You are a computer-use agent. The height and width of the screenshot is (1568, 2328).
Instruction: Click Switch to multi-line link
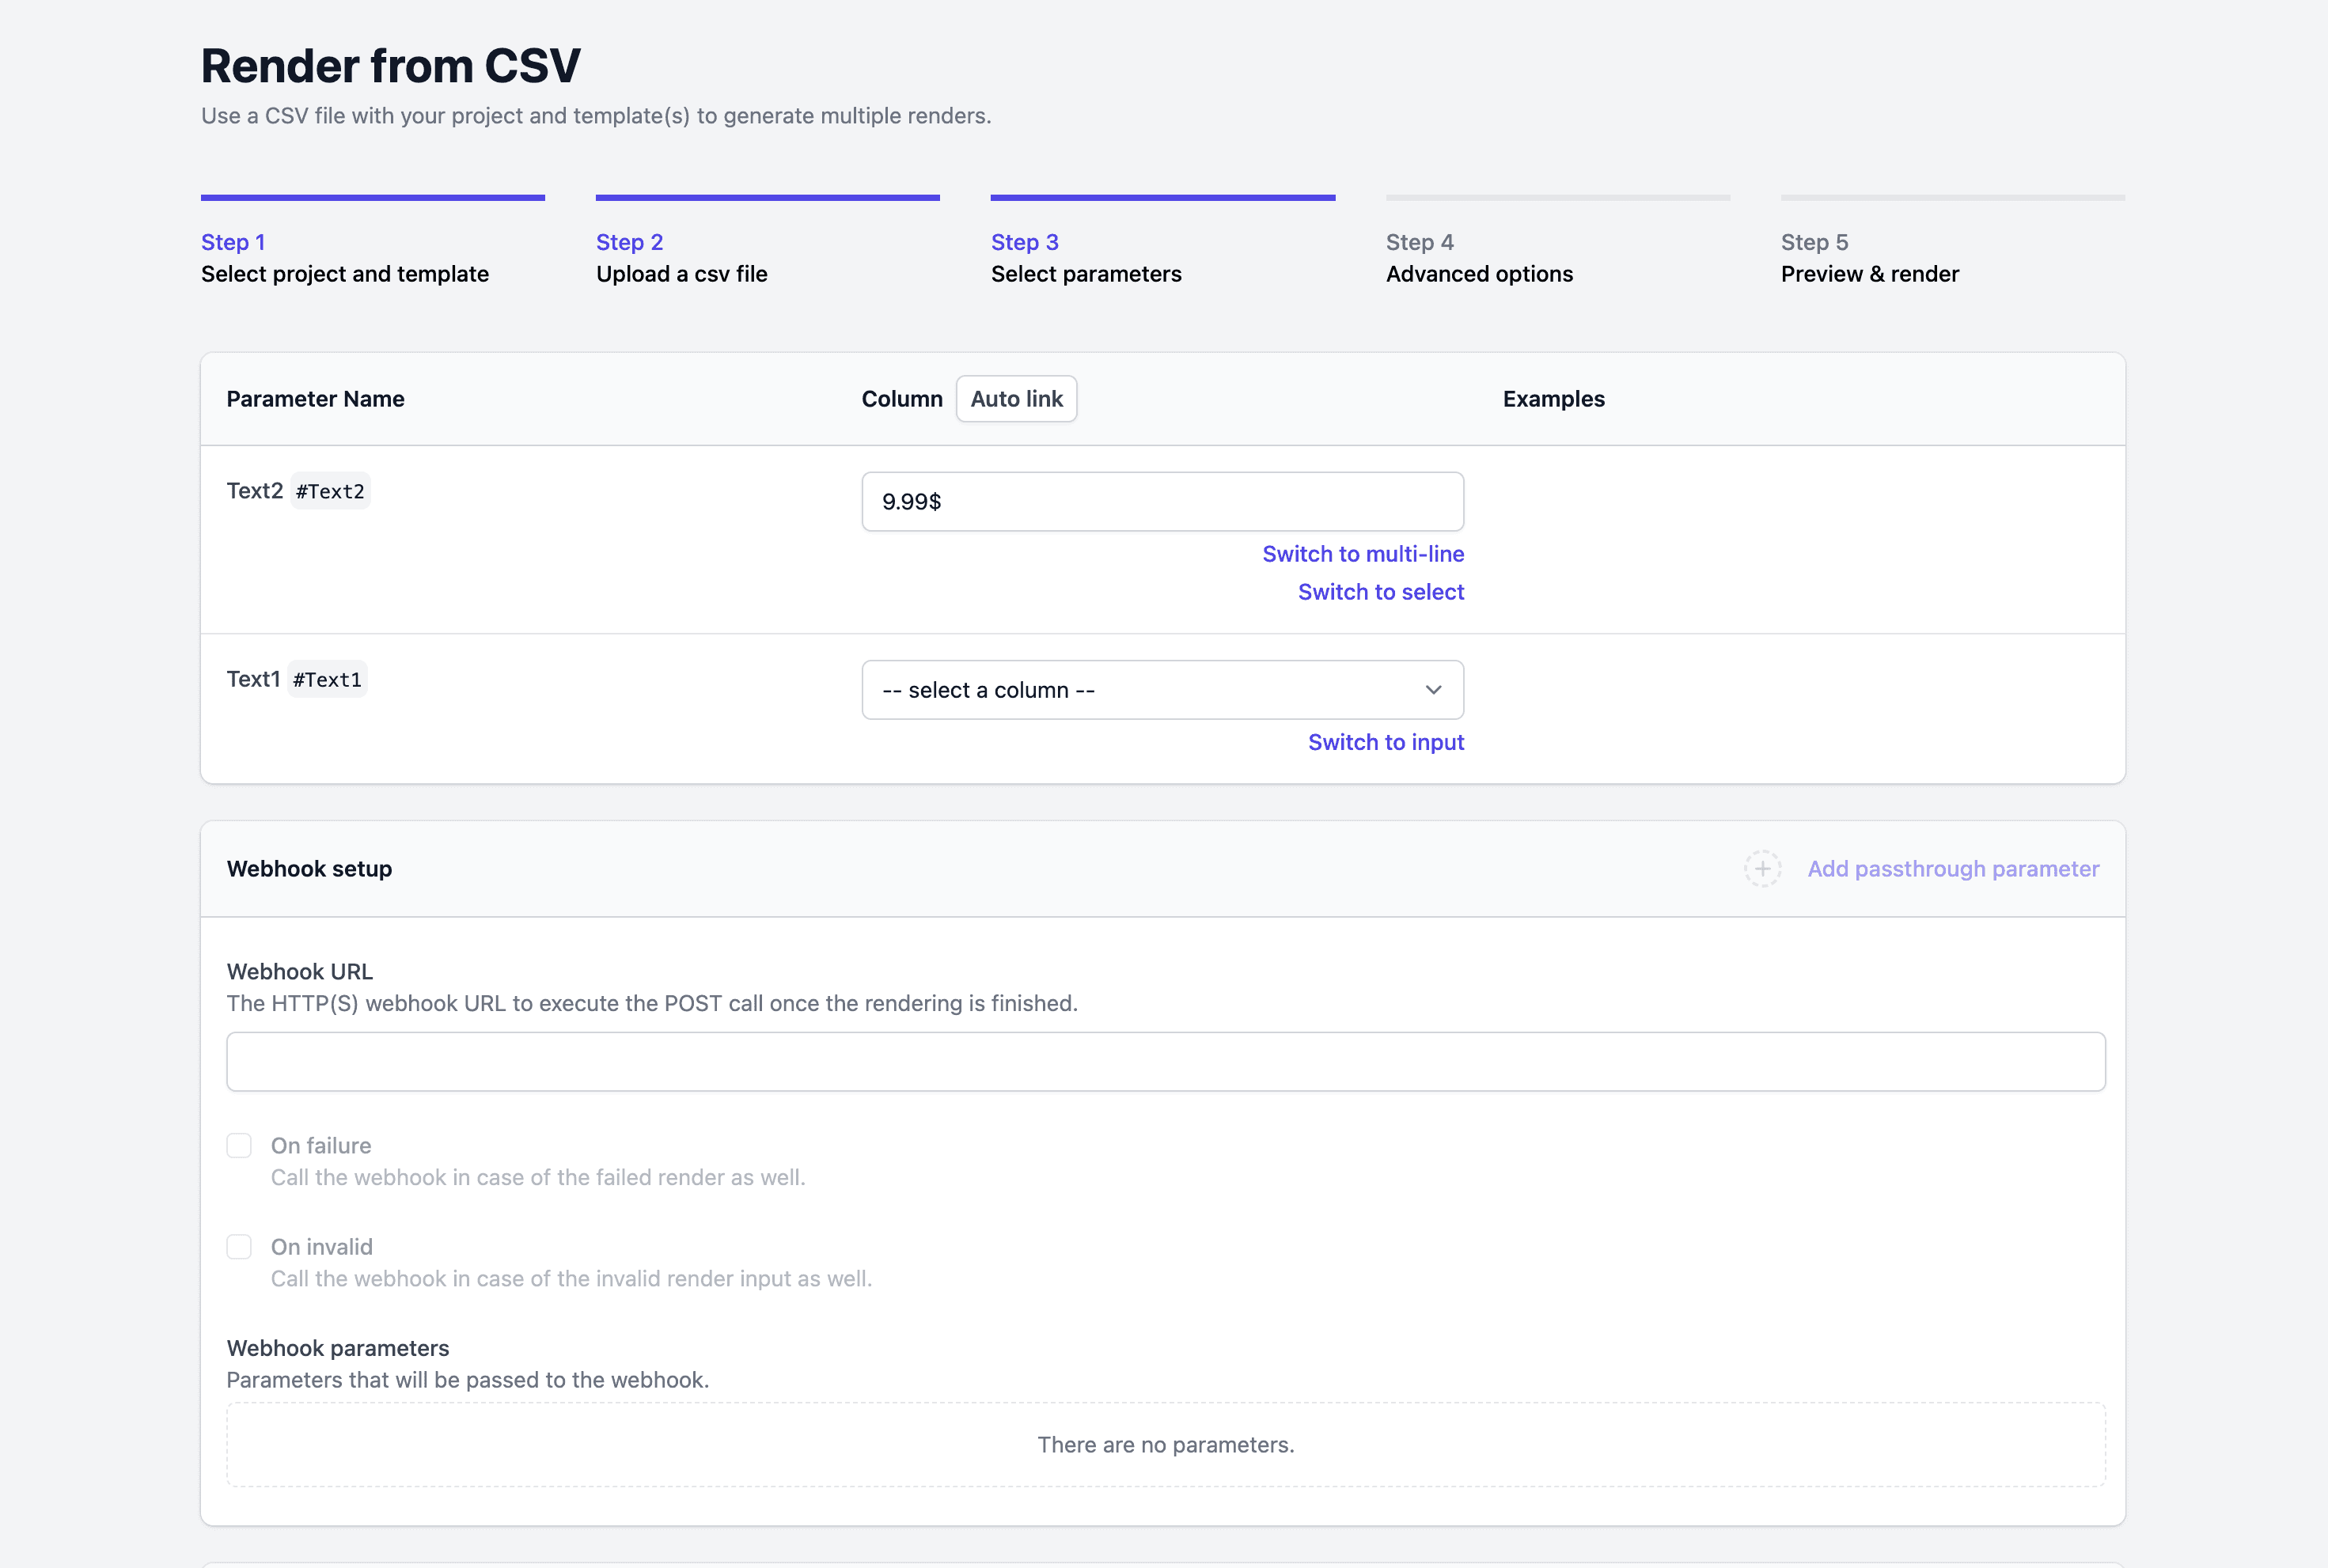[1362, 554]
